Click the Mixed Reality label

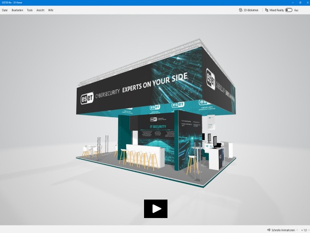[x=277, y=10]
